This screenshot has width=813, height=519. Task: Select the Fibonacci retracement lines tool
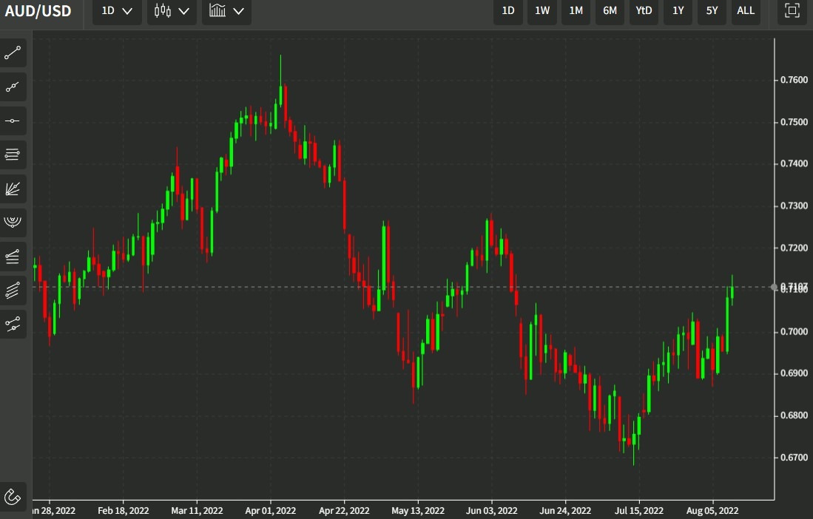(13, 155)
